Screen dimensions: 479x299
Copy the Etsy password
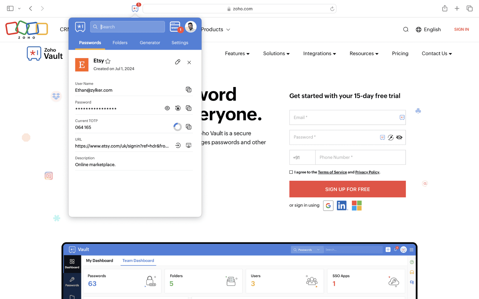pyautogui.click(x=189, y=108)
